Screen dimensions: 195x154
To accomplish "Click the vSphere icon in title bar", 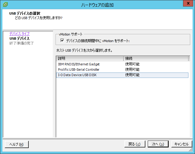I will coord(5,4).
